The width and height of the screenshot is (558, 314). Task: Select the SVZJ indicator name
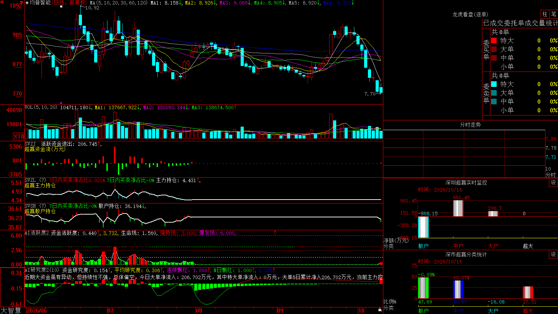[x=30, y=144]
